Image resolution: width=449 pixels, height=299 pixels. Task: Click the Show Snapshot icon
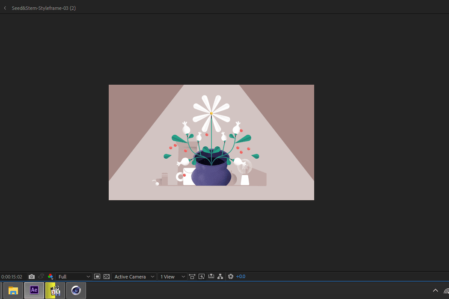point(41,277)
